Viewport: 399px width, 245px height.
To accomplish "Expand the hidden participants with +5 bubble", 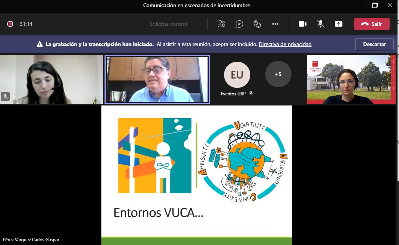I will [278, 74].
